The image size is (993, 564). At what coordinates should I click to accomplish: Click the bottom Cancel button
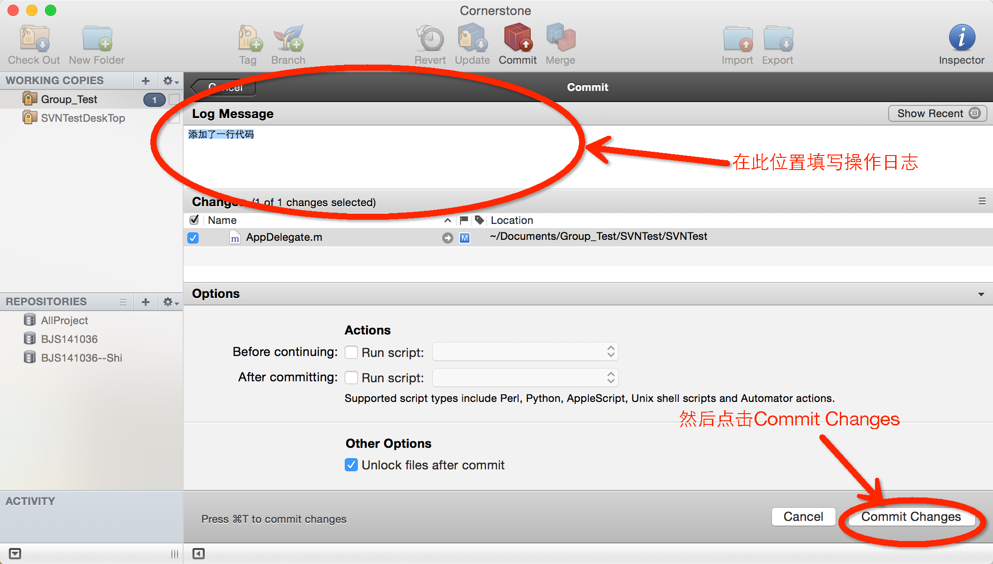point(803,517)
